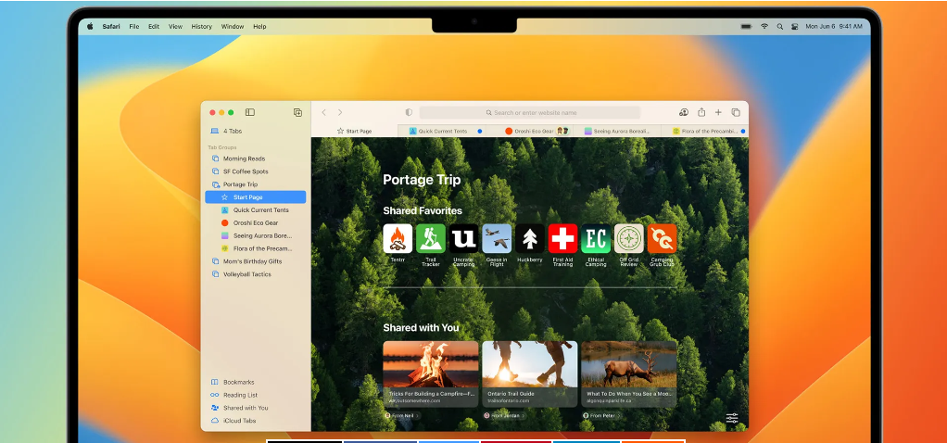This screenshot has width=947, height=443.
Task: Customize start page settings icon
Action: point(732,419)
